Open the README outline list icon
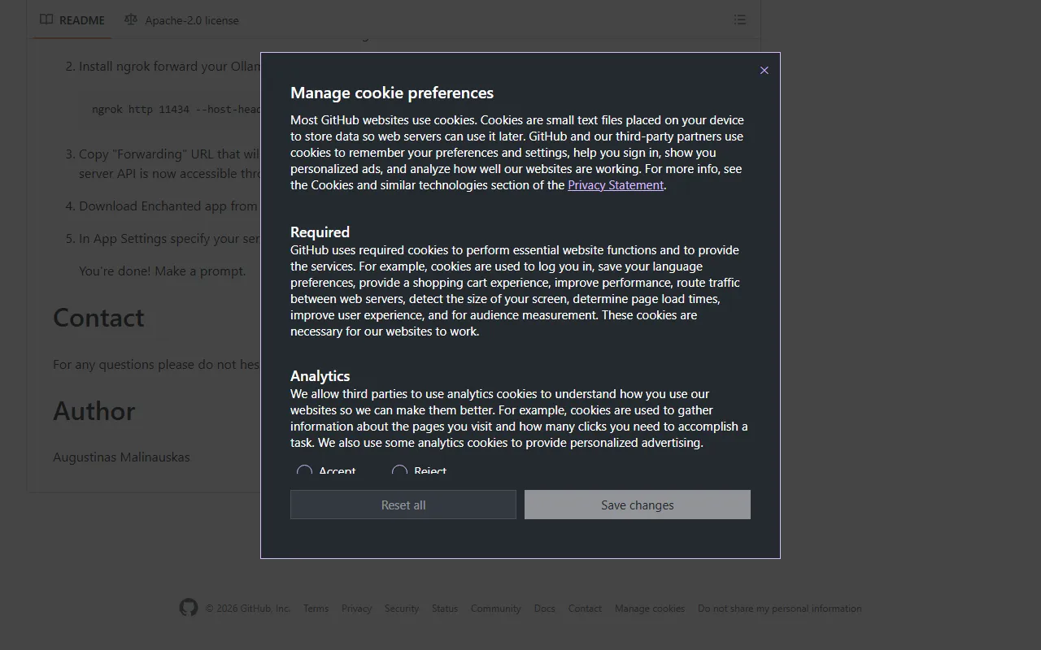The height and width of the screenshot is (650, 1041). pos(739,19)
